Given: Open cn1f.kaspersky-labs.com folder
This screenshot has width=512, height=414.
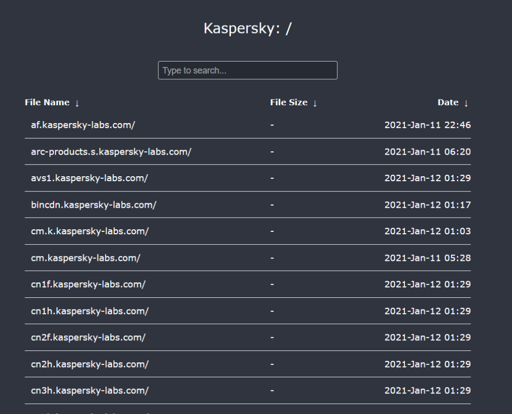Looking at the screenshot, I should [x=88, y=284].
